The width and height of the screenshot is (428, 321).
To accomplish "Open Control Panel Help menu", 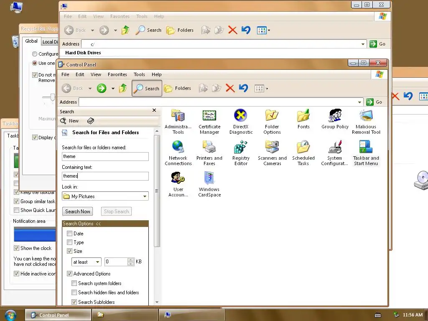I will 156,74.
